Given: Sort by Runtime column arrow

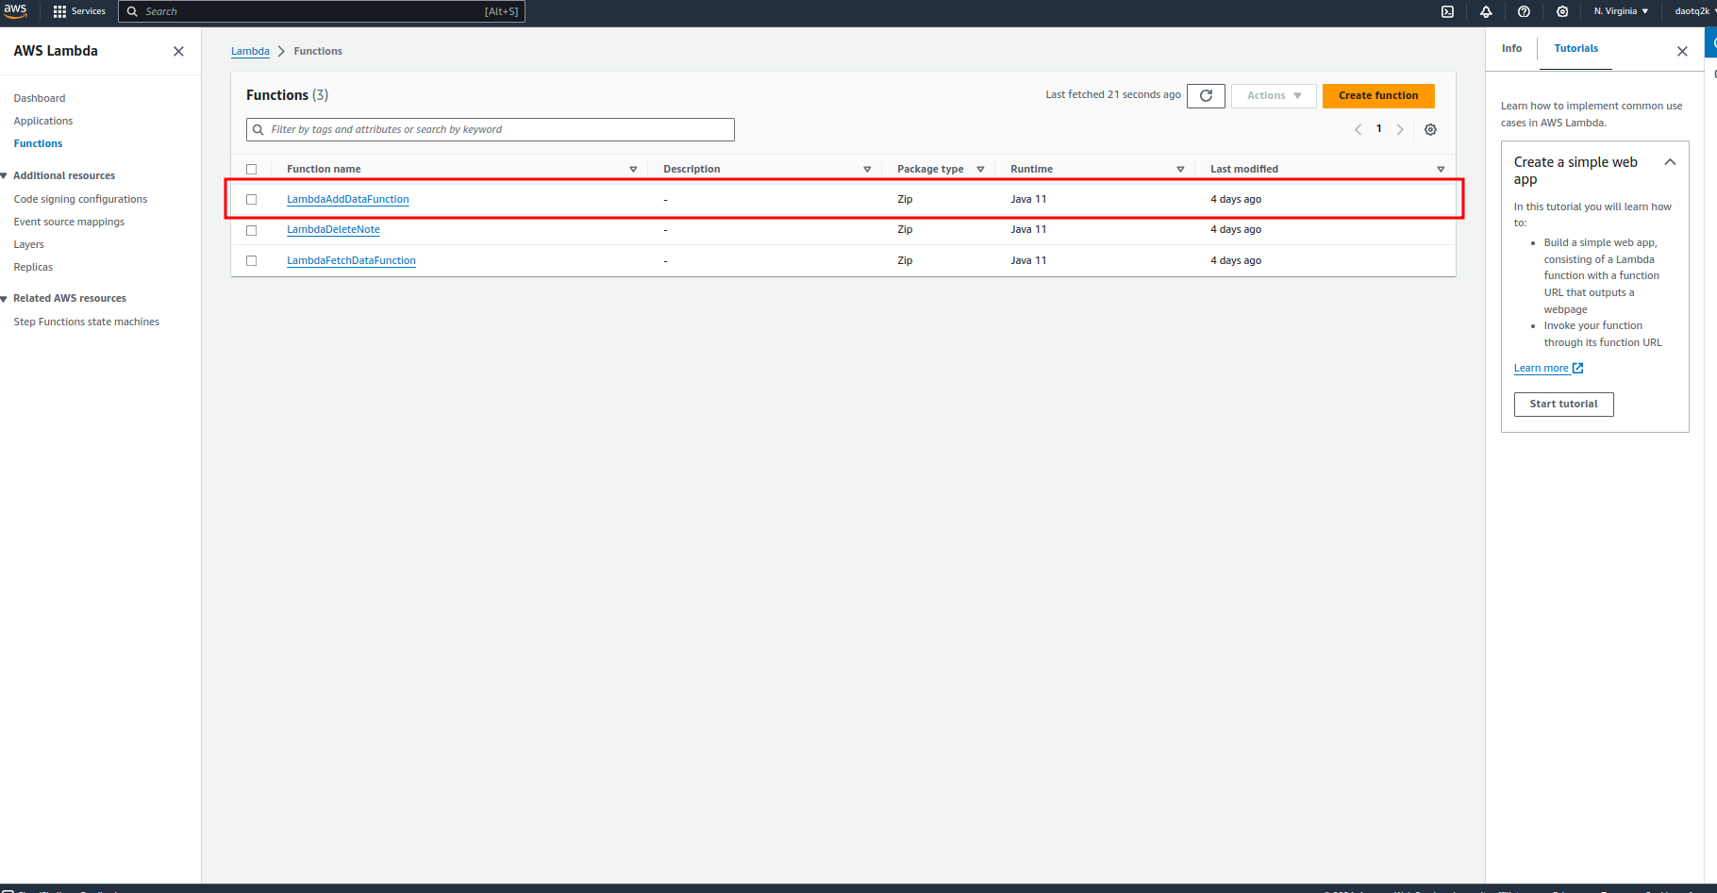Looking at the screenshot, I should click(x=1180, y=169).
